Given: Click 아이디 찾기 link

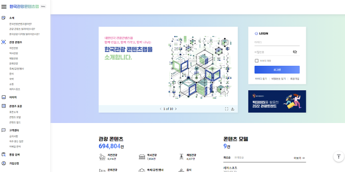Looking at the screenshot, I should [x=261, y=79].
